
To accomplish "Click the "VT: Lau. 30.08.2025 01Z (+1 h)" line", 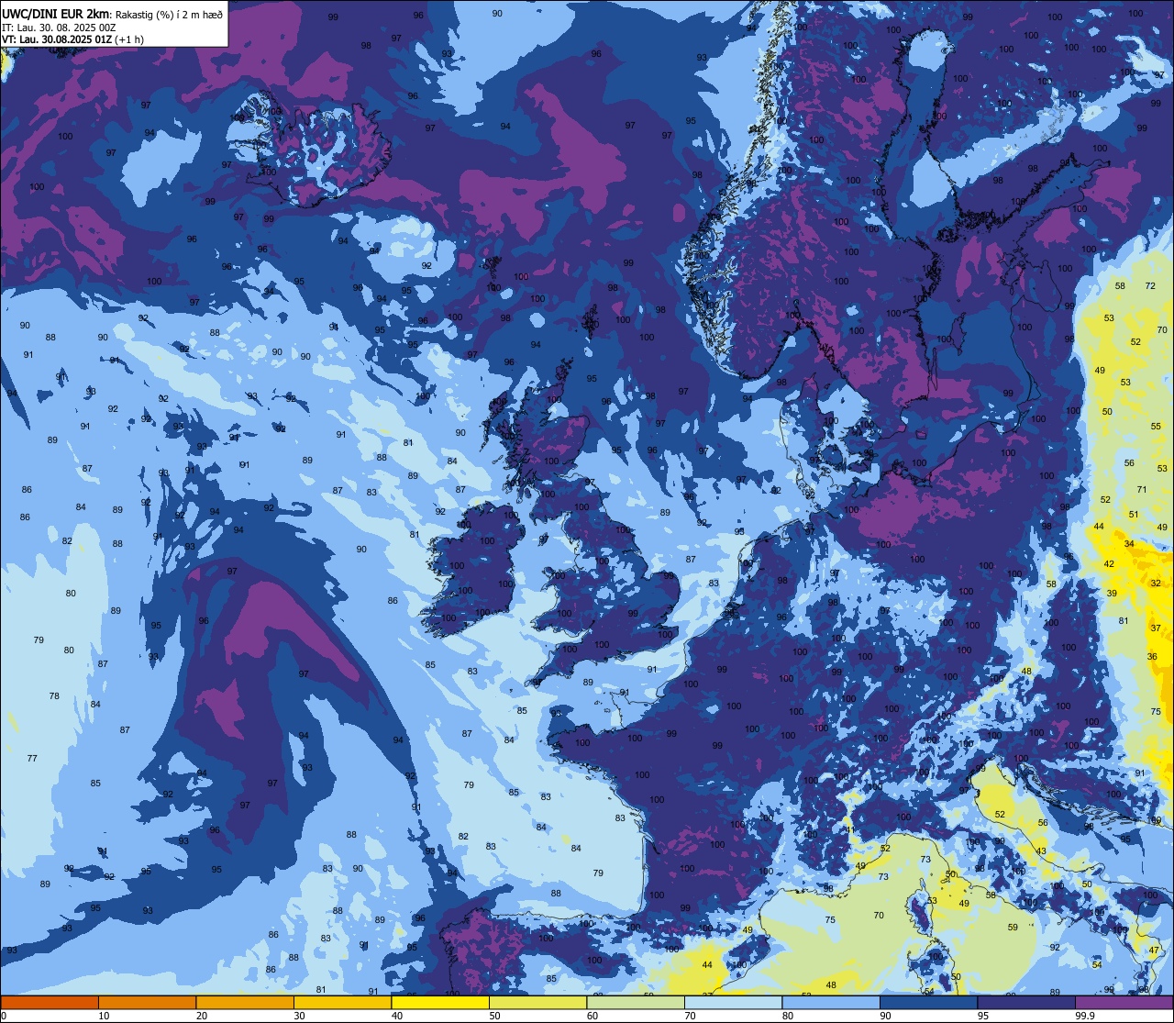I will [72, 39].
